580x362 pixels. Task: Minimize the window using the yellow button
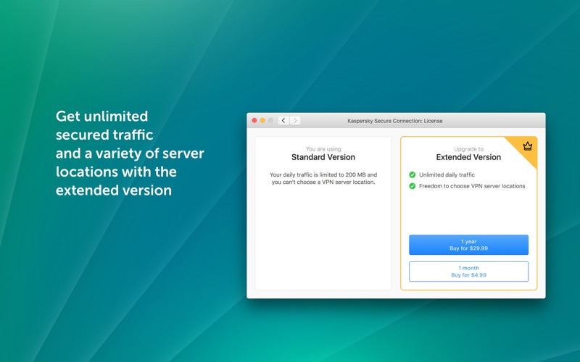[x=263, y=121]
